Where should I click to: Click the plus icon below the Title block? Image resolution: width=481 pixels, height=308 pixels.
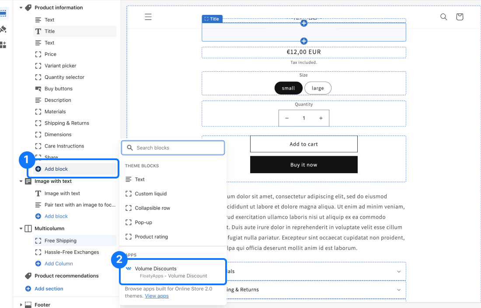pos(304,41)
